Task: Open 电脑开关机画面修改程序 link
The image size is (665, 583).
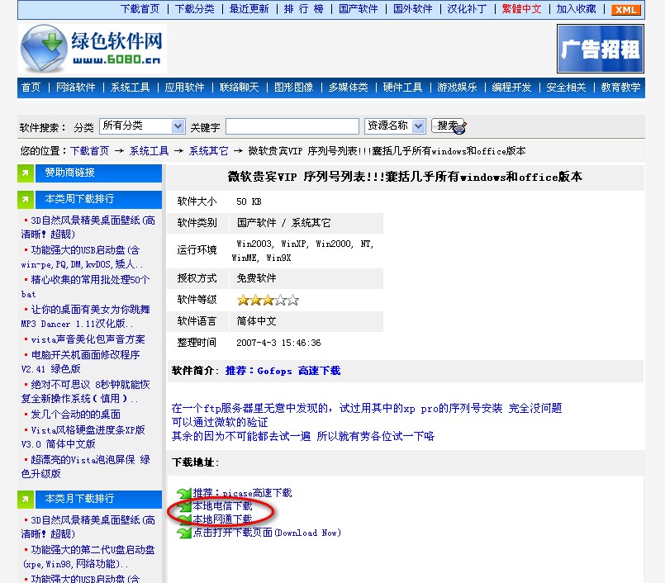Action: [x=81, y=362]
